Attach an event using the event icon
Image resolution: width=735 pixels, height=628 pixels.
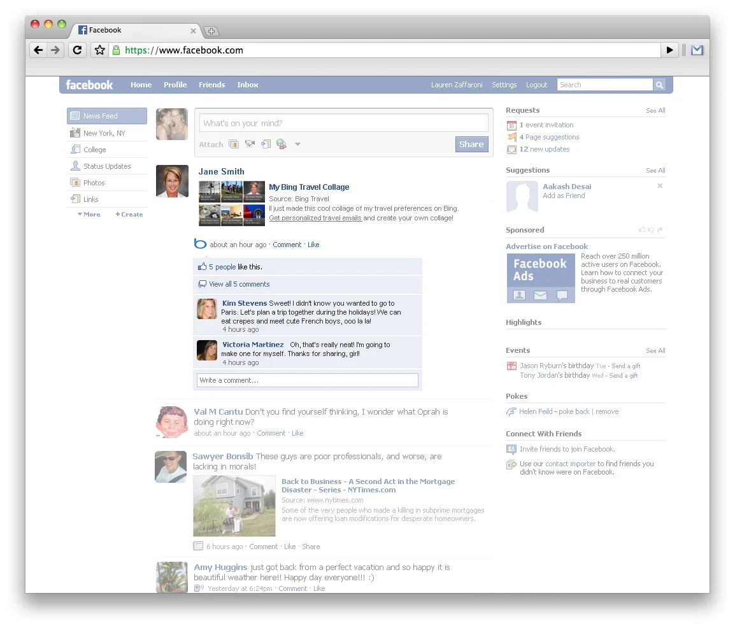tap(266, 144)
